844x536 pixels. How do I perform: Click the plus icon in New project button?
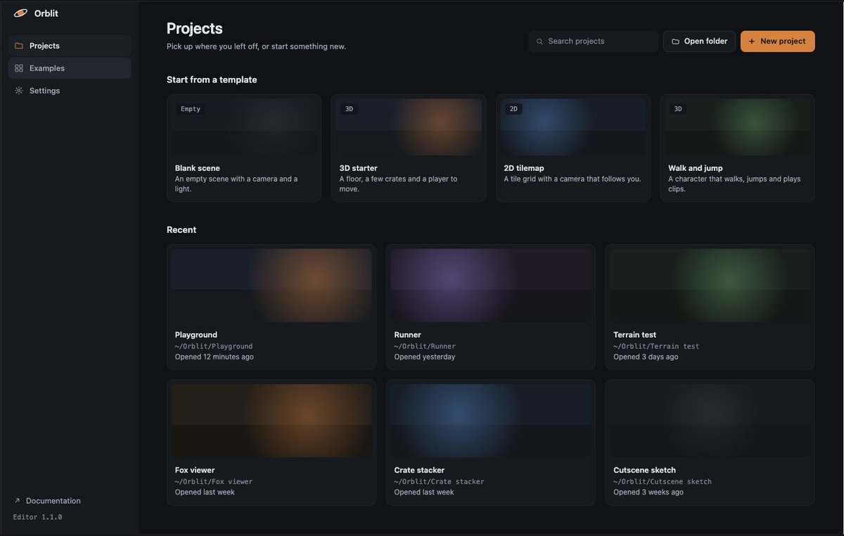(x=752, y=42)
